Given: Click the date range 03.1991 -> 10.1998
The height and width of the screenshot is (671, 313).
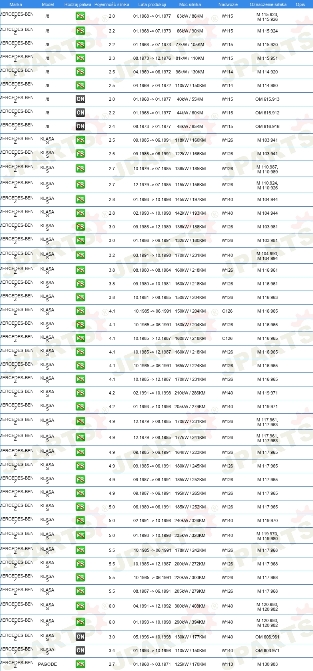Looking at the screenshot, I should tap(152, 255).
